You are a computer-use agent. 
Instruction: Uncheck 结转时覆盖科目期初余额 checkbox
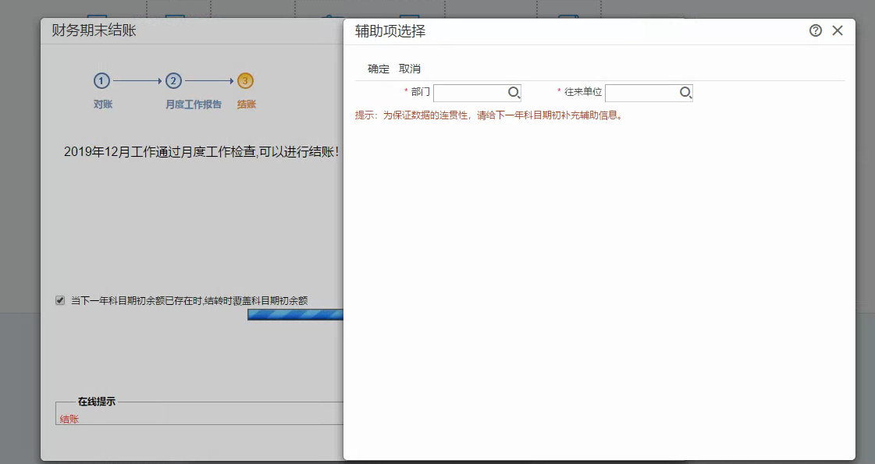click(x=60, y=300)
